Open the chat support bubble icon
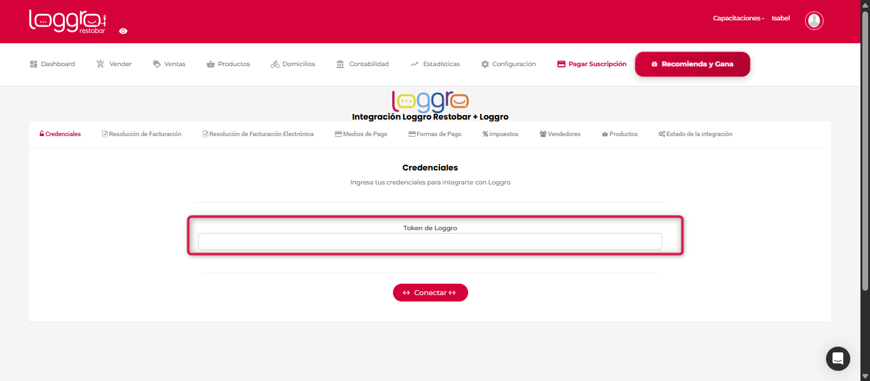The width and height of the screenshot is (870, 381). tap(838, 359)
